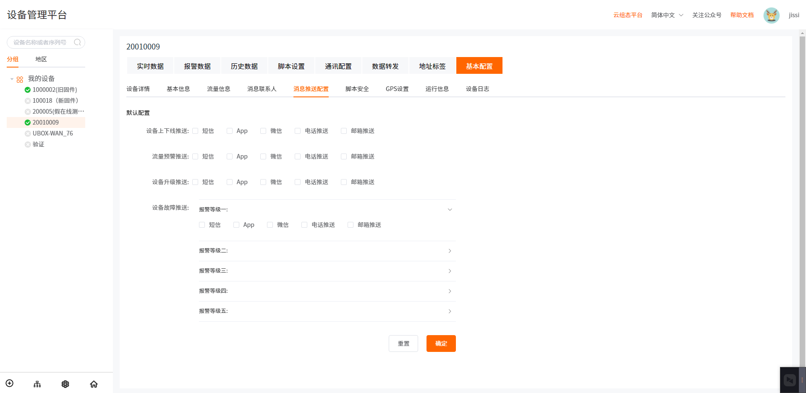Open the 流量信息 sub-tab
The width and height of the screenshot is (806, 393).
pyautogui.click(x=219, y=89)
